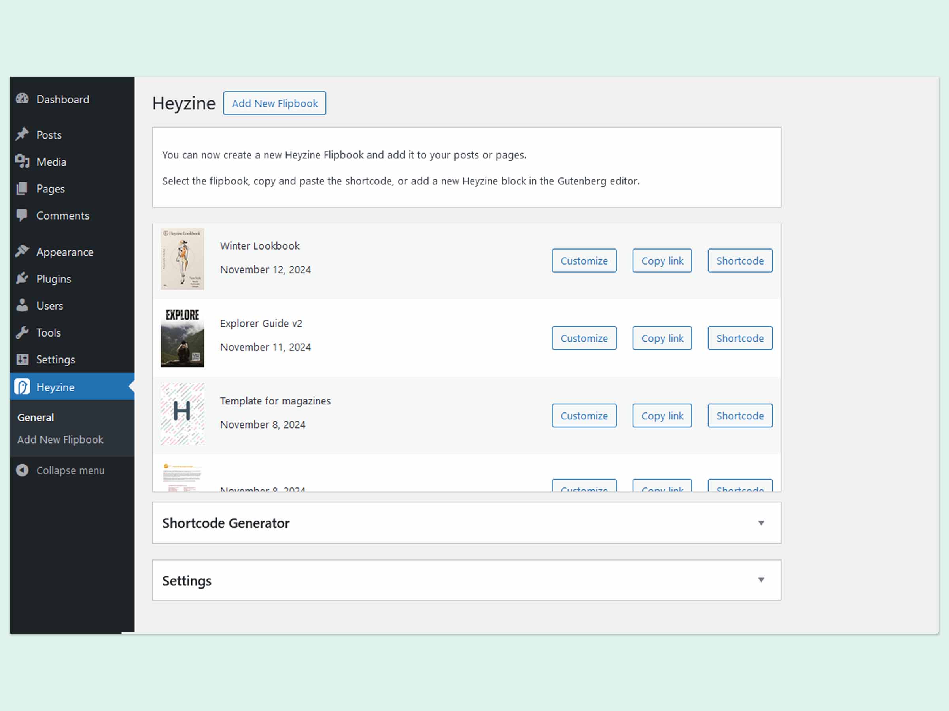Select the Heyzine menu item
949x711 pixels.
[72, 387]
